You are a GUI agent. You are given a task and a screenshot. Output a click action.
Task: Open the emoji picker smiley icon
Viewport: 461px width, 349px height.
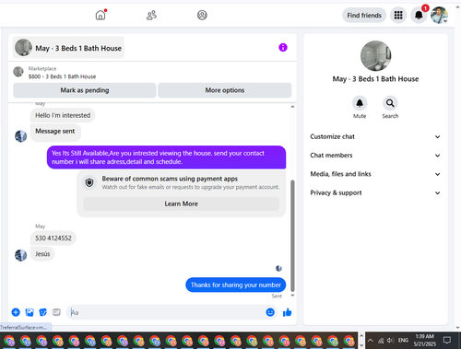[270, 312]
